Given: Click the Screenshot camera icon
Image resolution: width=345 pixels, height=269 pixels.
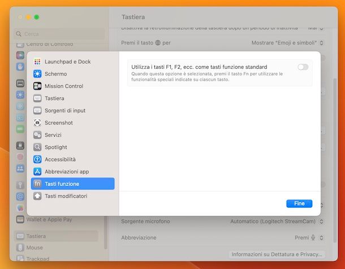Looking at the screenshot, I should coord(37,122).
